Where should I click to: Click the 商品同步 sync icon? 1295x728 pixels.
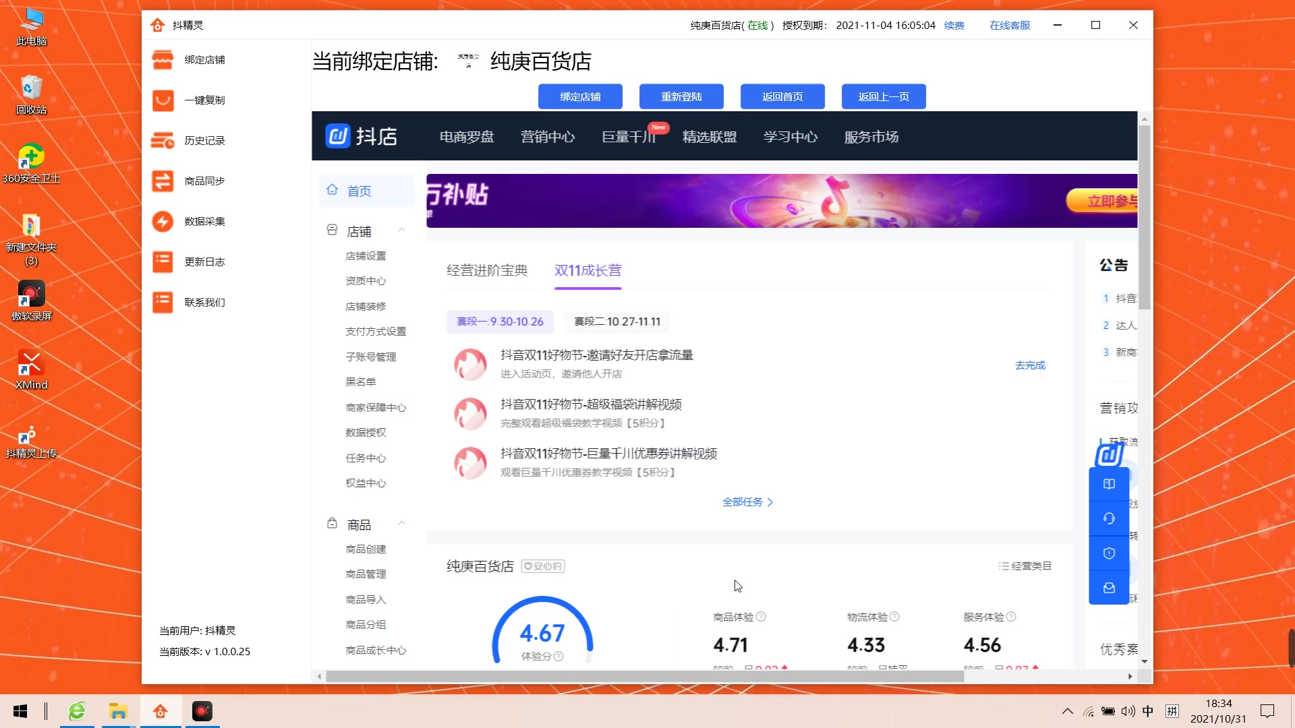163,181
